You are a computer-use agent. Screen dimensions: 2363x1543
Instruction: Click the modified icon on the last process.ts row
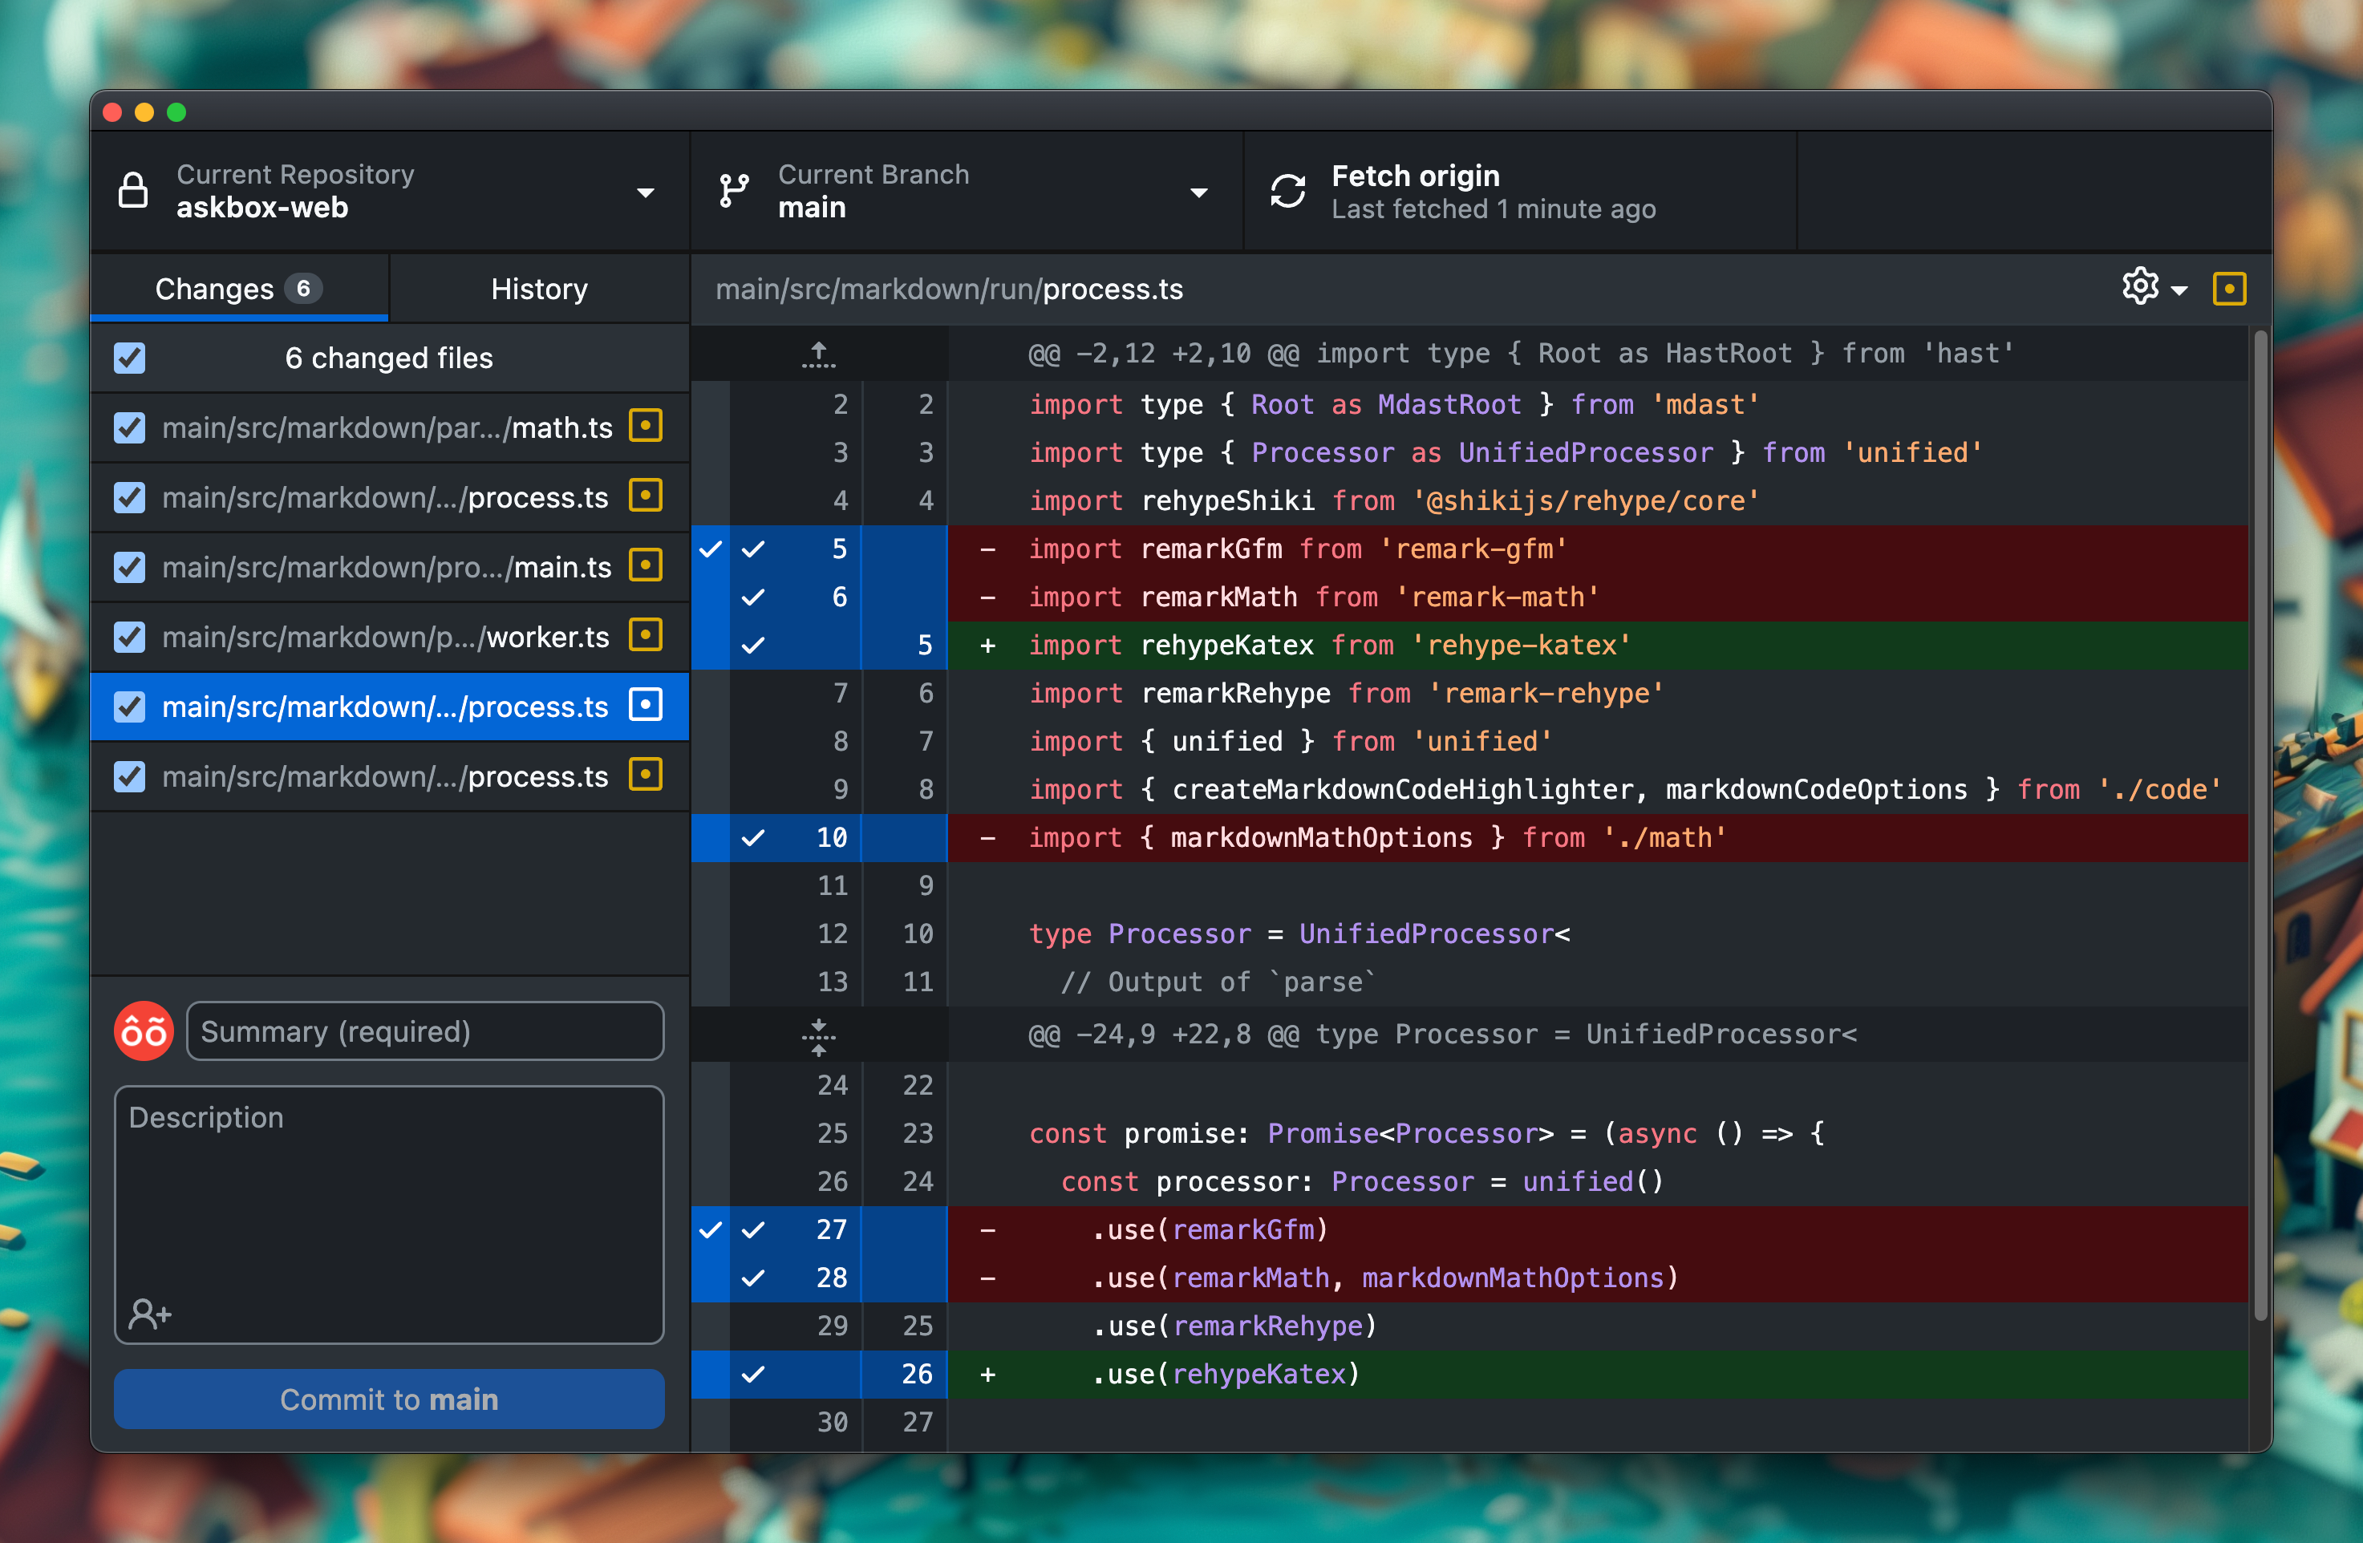[646, 775]
